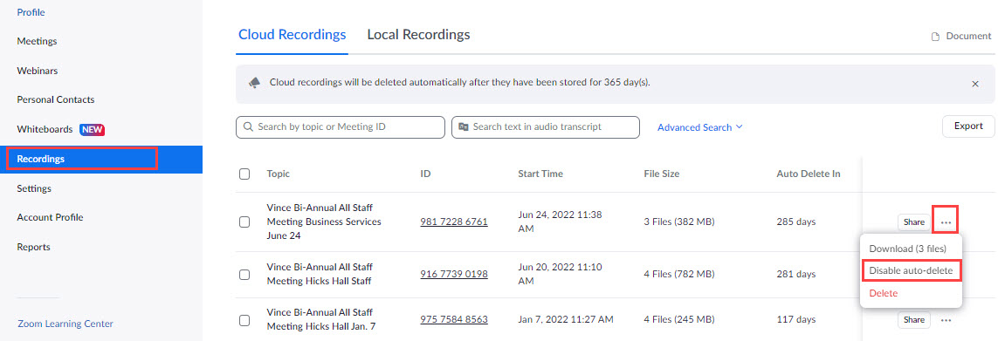Screen dimensions: 998x341
Task: Click the document page icon
Action: pyautogui.click(x=936, y=37)
